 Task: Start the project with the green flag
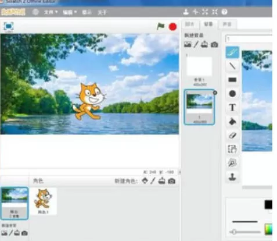pyautogui.click(x=160, y=26)
